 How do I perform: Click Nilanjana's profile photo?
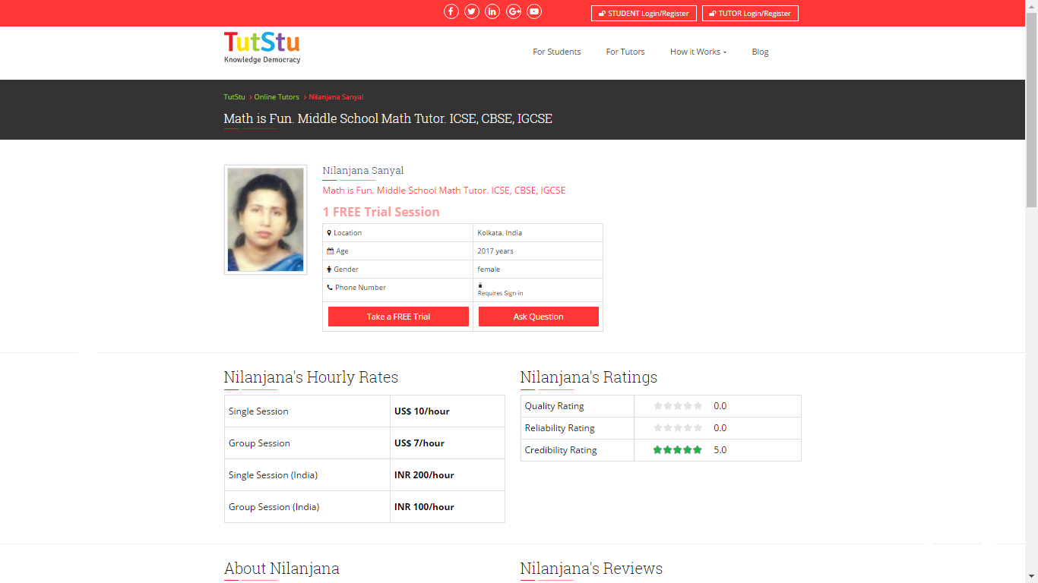coord(265,219)
